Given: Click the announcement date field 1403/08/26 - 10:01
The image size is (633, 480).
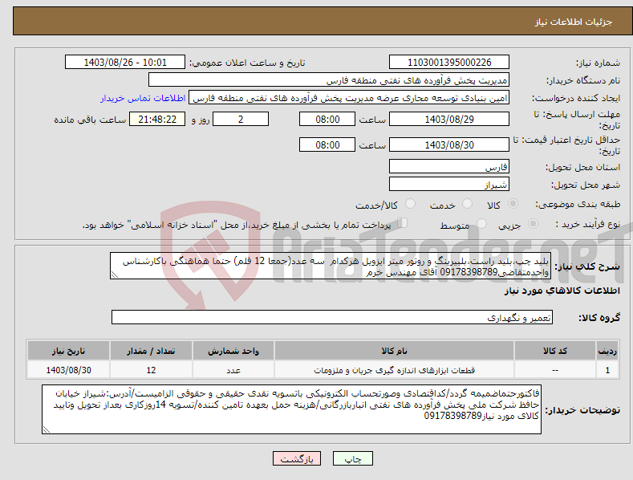Looking at the screenshot, I should (125, 63).
